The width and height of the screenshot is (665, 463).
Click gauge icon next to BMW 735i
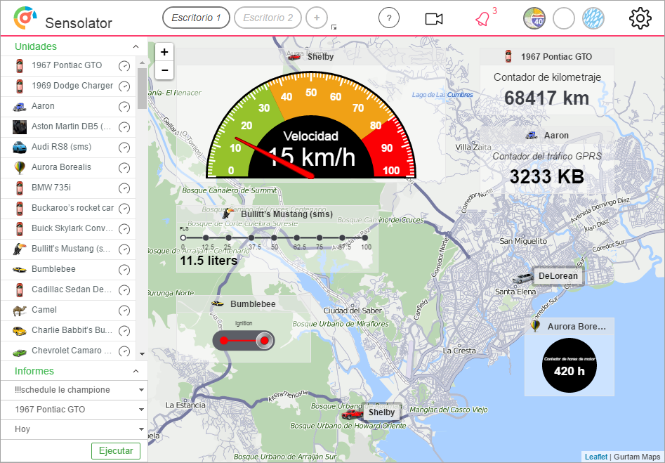(124, 188)
